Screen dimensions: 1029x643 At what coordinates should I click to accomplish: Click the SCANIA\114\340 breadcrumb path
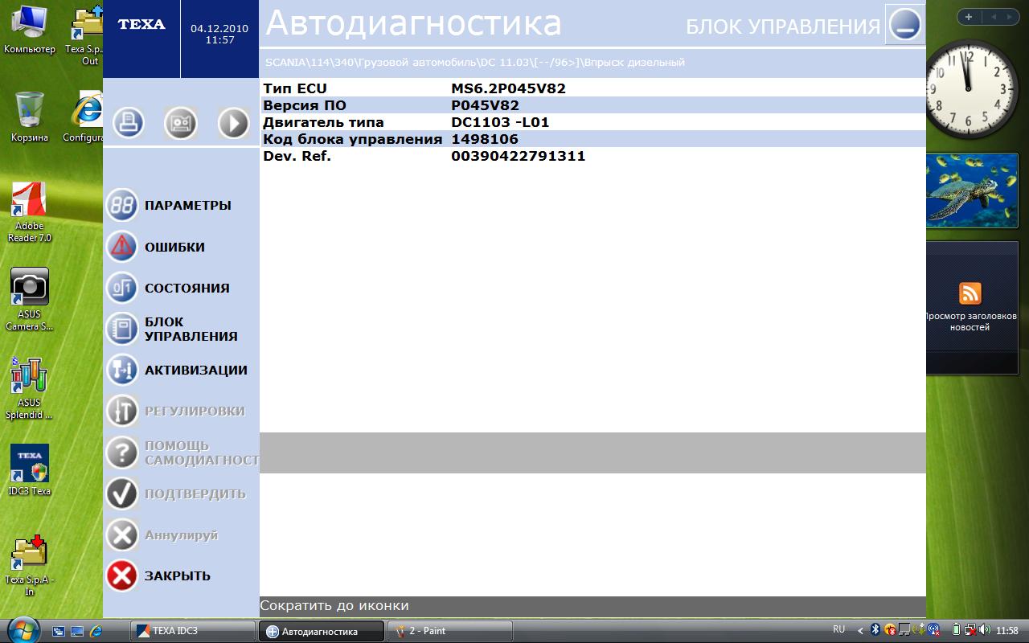pyautogui.click(x=475, y=62)
